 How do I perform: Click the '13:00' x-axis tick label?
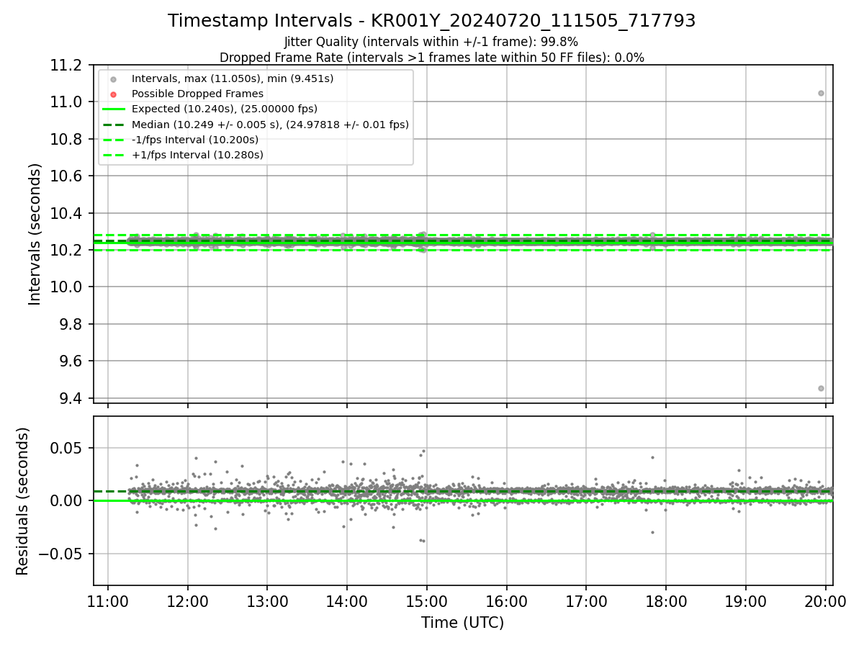[267, 601]
